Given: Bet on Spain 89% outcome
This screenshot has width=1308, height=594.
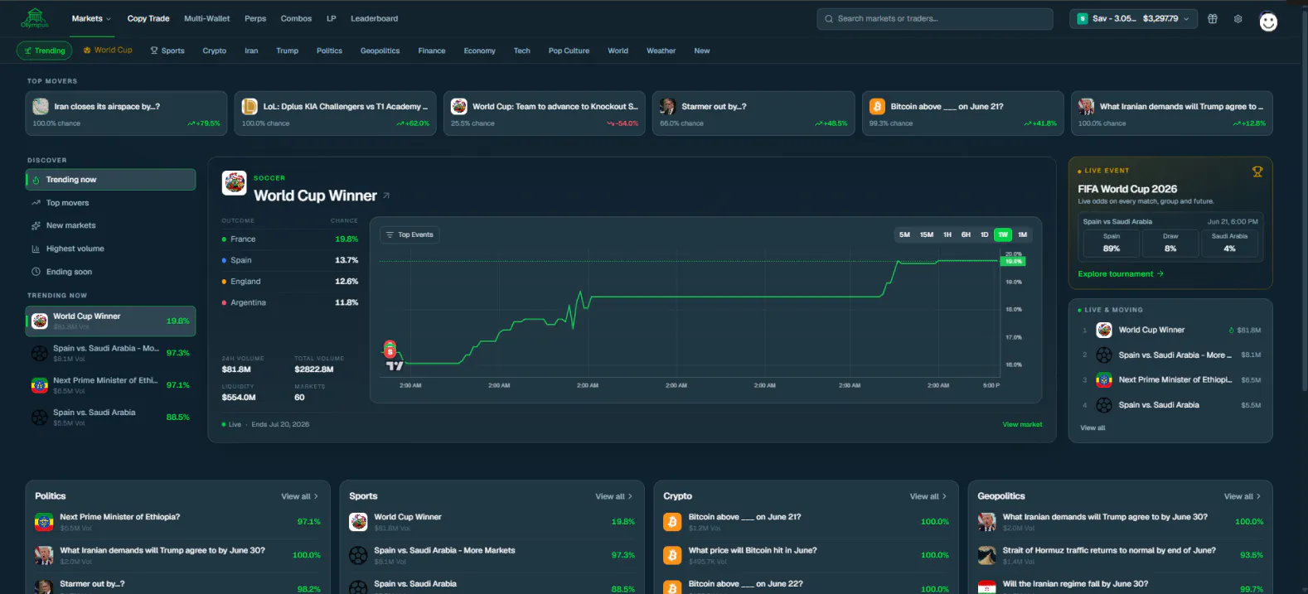Looking at the screenshot, I should 1112,243.
